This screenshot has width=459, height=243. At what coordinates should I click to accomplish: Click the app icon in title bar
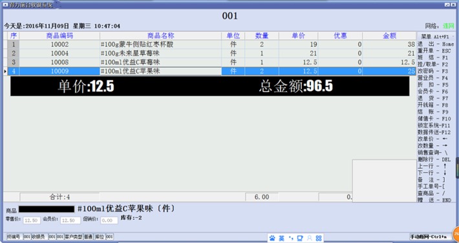coord(5,5)
